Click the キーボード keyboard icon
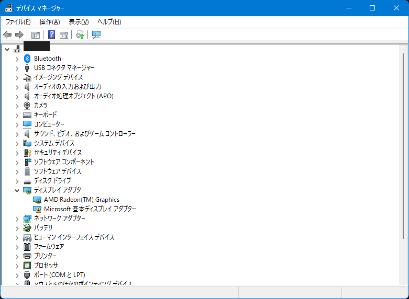 pos(27,115)
